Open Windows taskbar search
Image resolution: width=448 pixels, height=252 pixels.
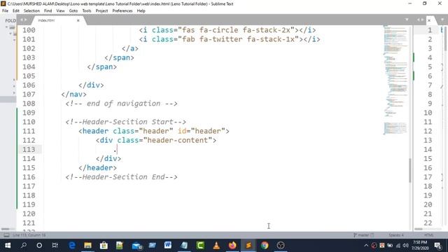(24, 246)
